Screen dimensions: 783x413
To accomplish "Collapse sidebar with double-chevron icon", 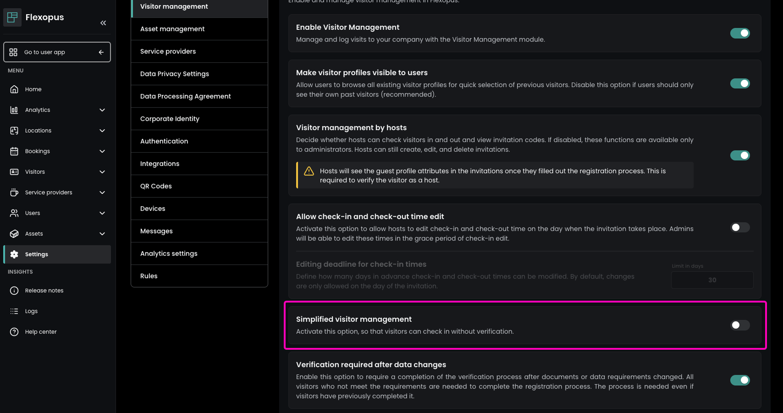I will pos(103,23).
